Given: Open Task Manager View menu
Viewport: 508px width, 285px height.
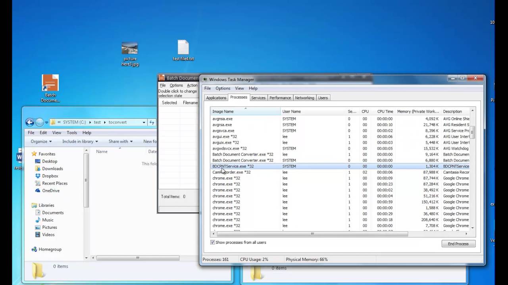Looking at the screenshot, I should coord(239,88).
